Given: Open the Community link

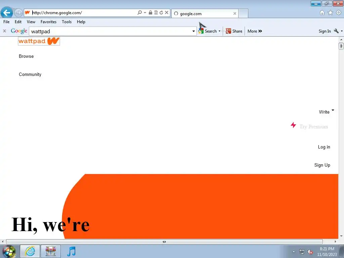Looking at the screenshot, I should point(30,74).
